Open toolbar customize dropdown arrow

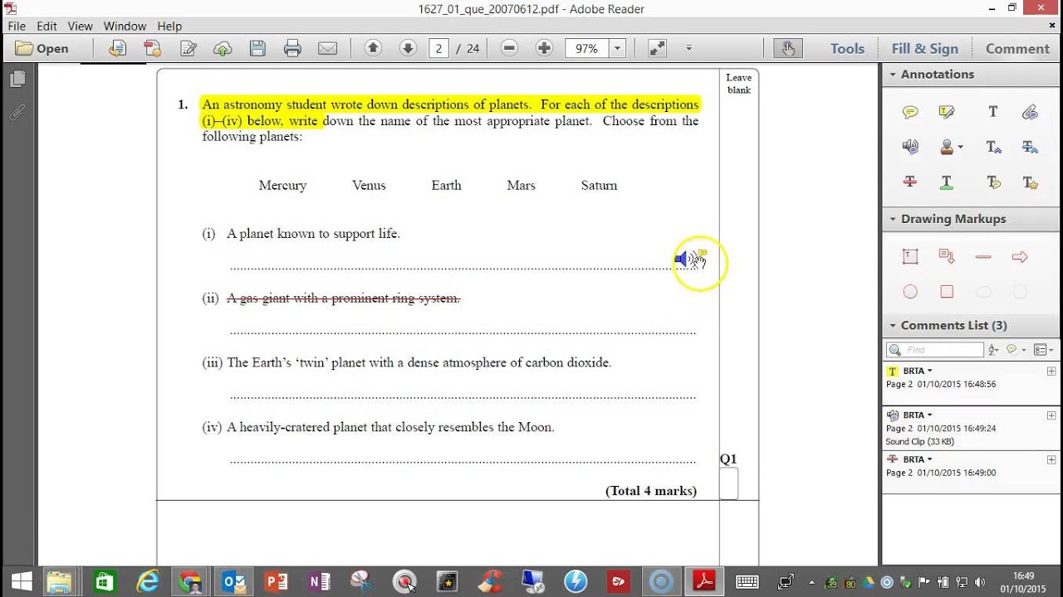tap(688, 48)
